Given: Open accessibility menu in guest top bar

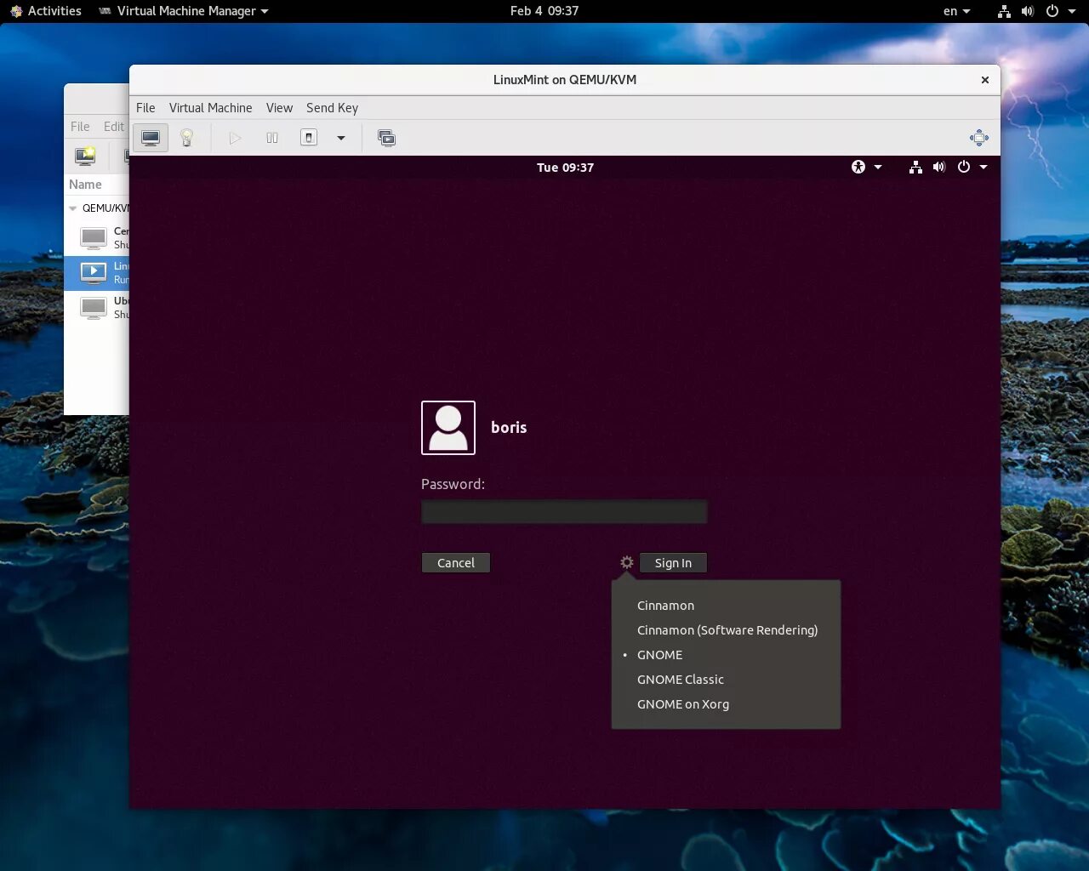Looking at the screenshot, I should (x=866, y=167).
